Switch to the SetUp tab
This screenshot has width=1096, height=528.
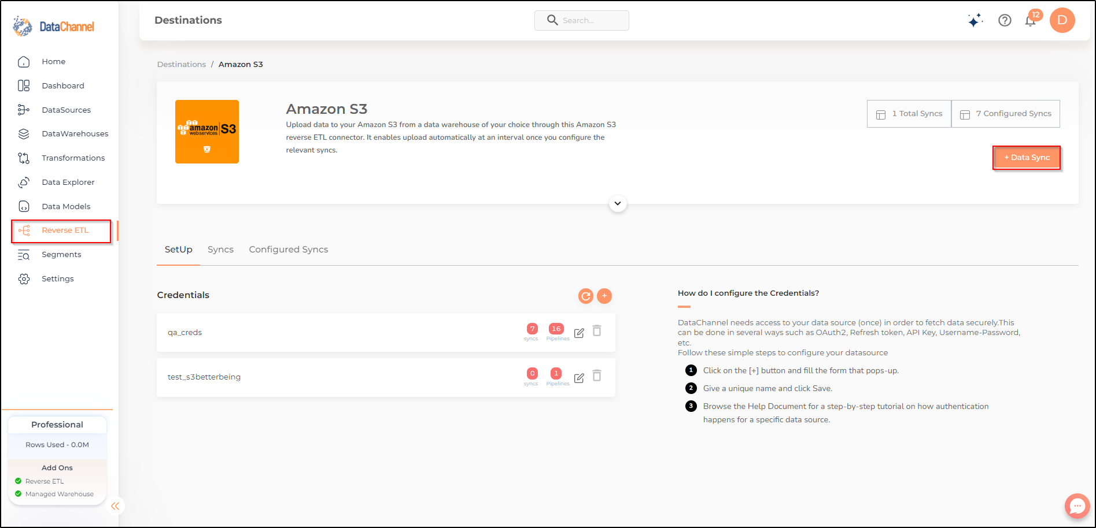click(x=178, y=250)
